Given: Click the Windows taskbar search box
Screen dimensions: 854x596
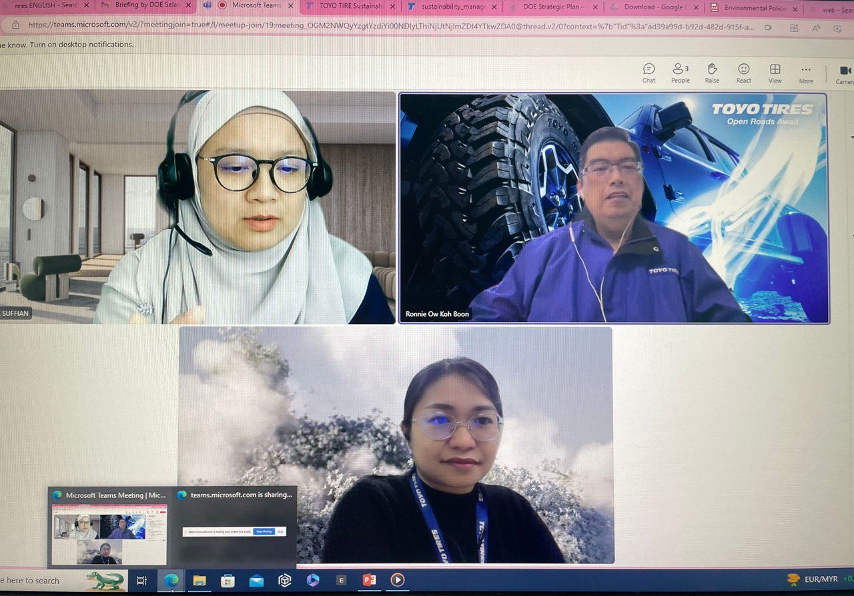Looking at the screenshot, I should click(x=41, y=581).
